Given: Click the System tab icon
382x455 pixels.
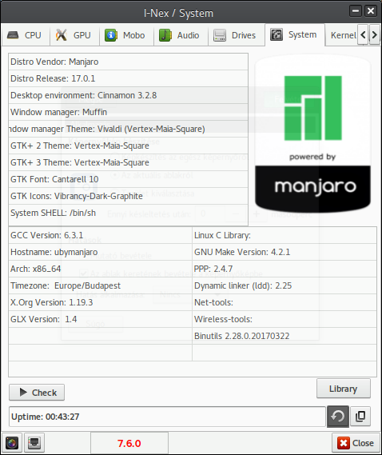Looking at the screenshot, I should click(x=277, y=35).
